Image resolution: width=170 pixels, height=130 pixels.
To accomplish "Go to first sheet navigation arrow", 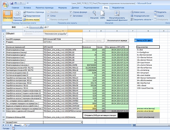I will (3, 125).
